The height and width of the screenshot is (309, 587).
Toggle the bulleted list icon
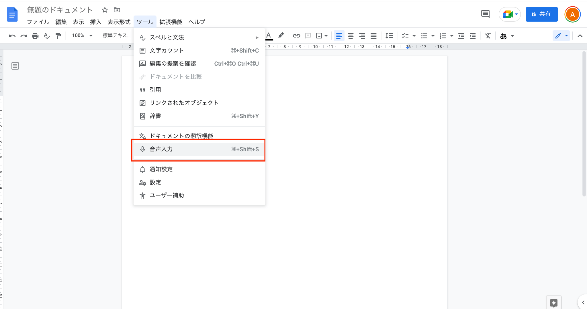pyautogui.click(x=424, y=36)
